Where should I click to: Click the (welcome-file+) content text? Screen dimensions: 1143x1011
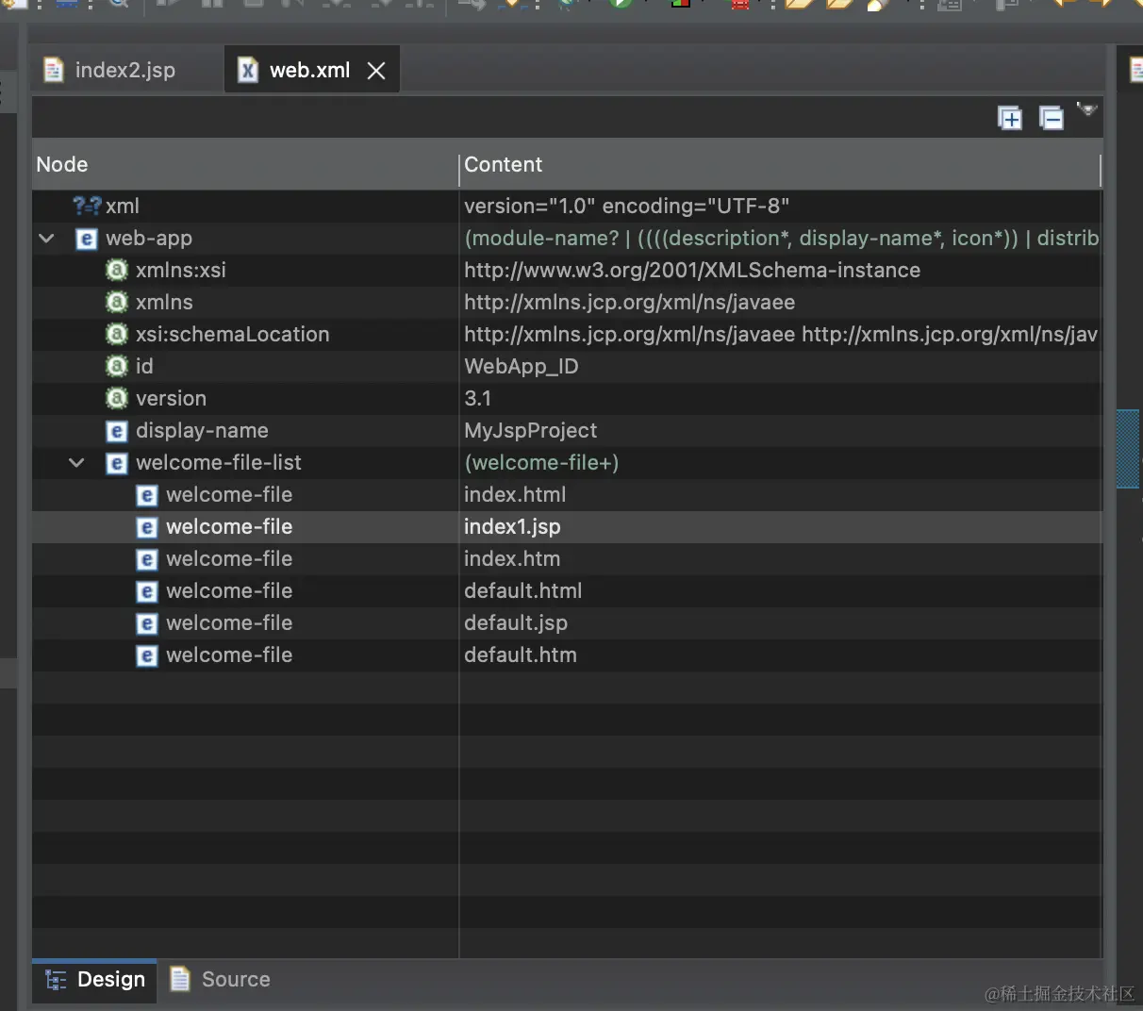[x=541, y=463]
